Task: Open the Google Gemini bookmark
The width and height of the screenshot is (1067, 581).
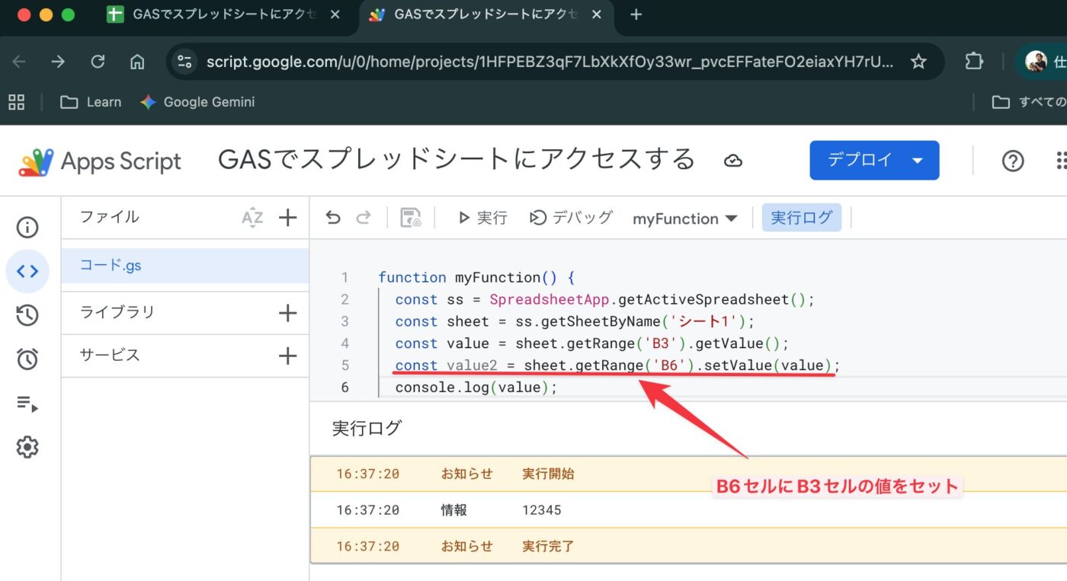Action: [197, 102]
